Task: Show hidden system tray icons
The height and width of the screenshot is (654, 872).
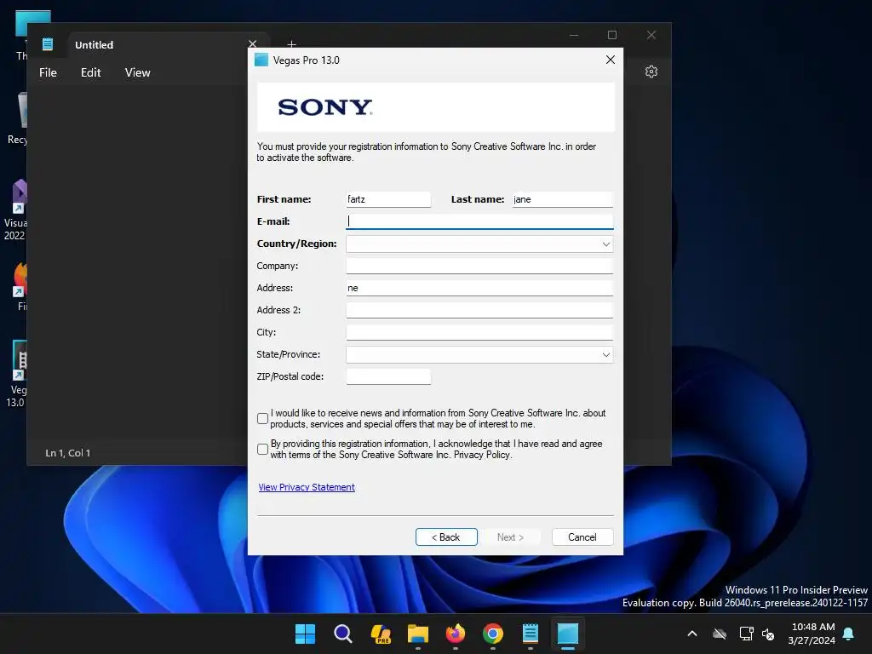Action: tap(692, 634)
